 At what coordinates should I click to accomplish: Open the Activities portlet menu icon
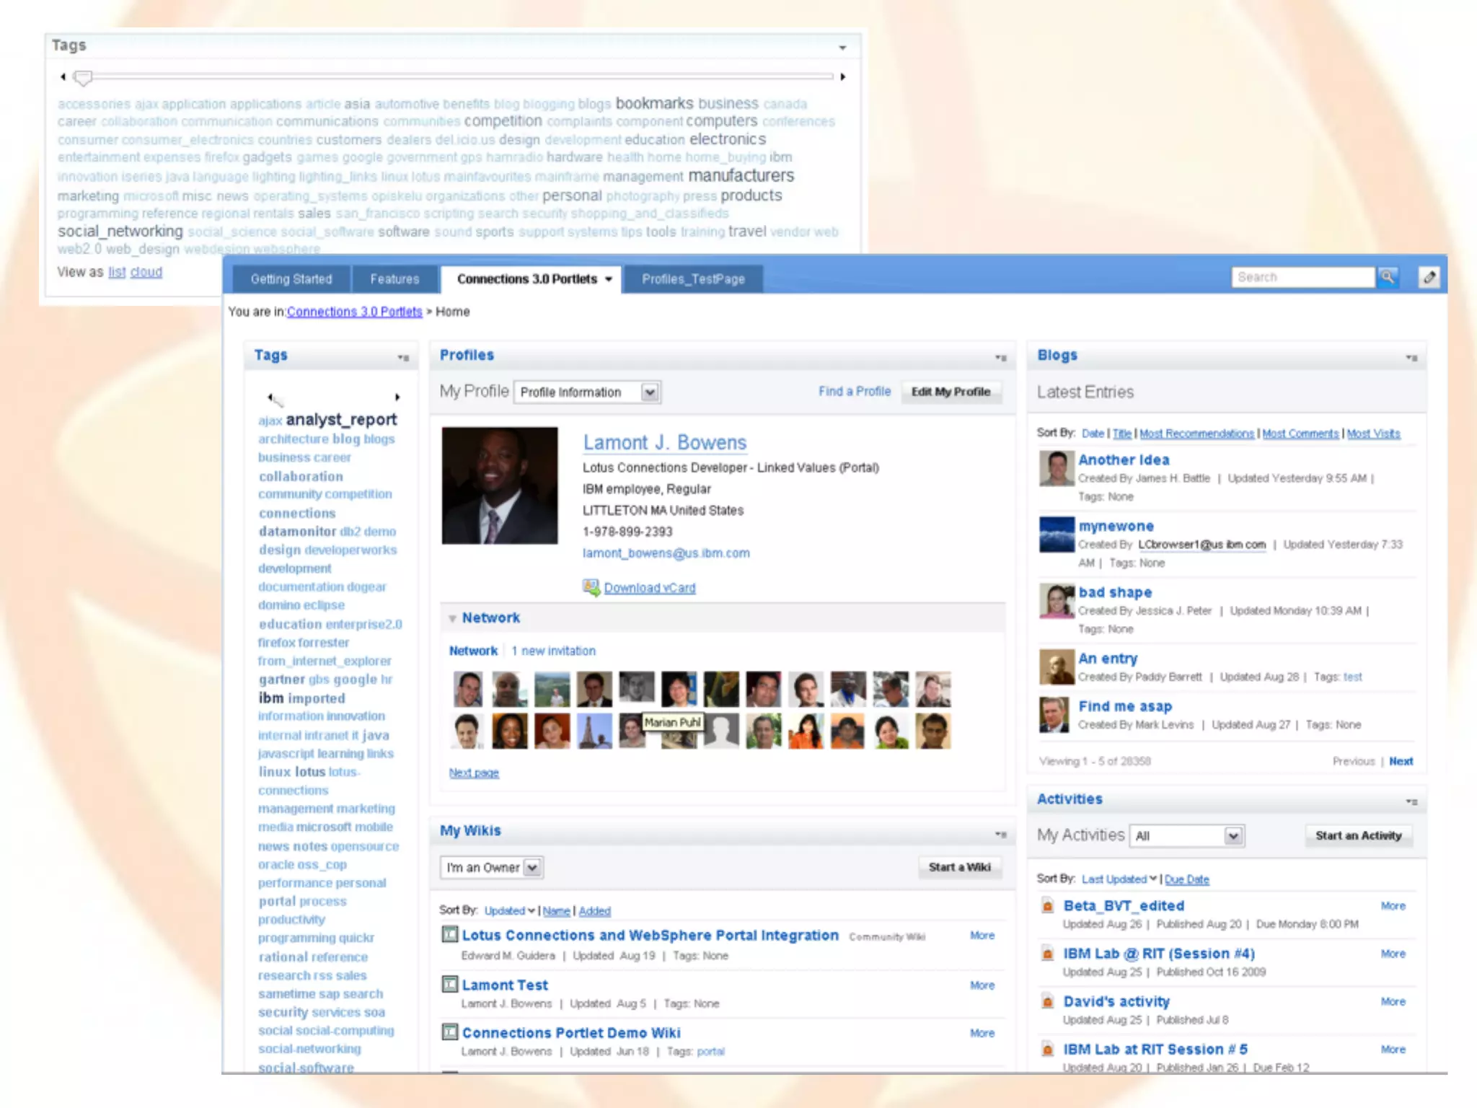click(1411, 801)
